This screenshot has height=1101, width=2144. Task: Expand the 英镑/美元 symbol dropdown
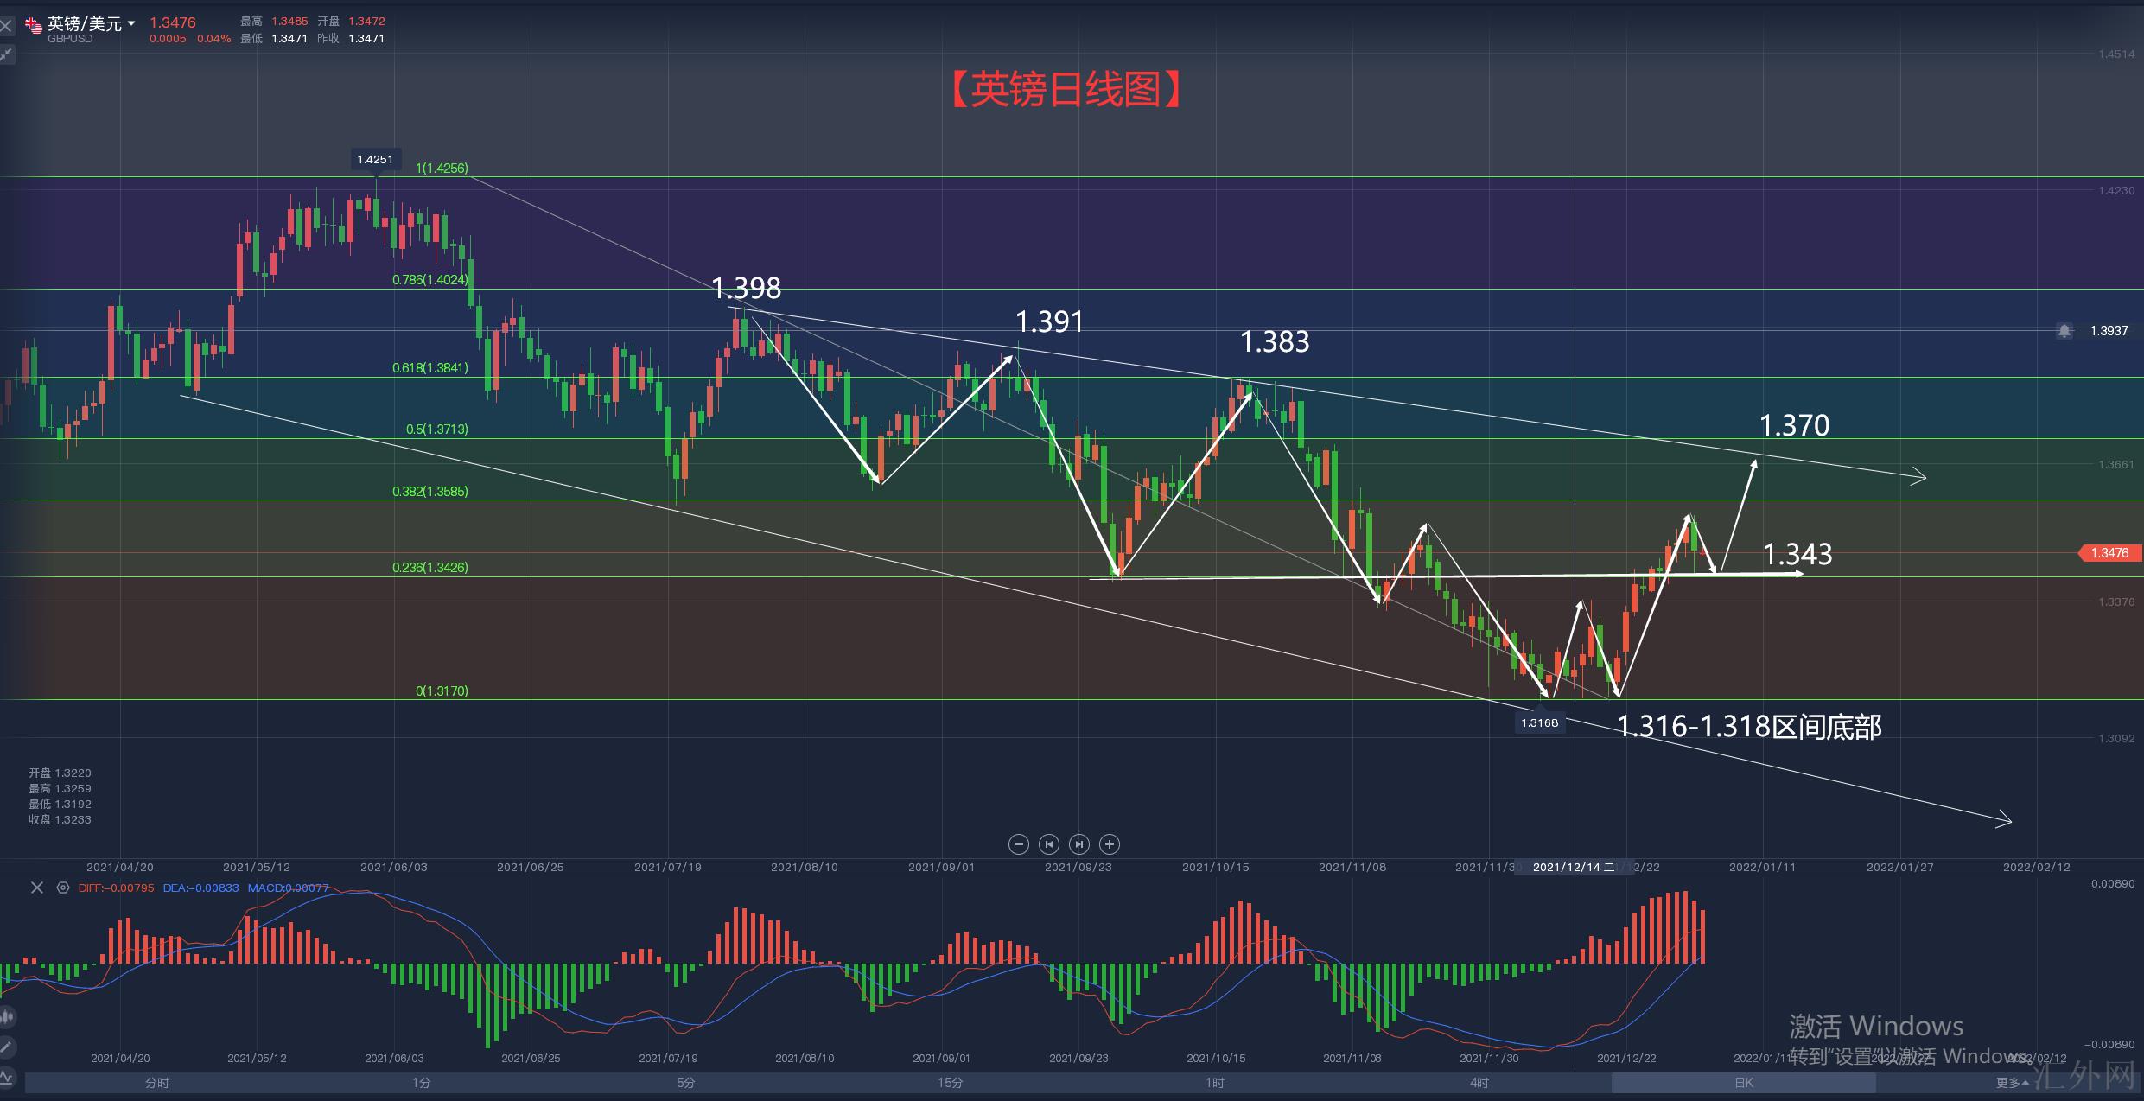tap(131, 23)
